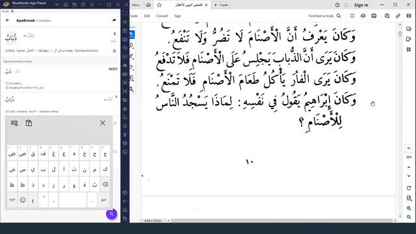Image resolution: width=416 pixels, height=234 pixels.
Task: Go to the previous PDF page with the up arrow
Action: coord(409,167)
